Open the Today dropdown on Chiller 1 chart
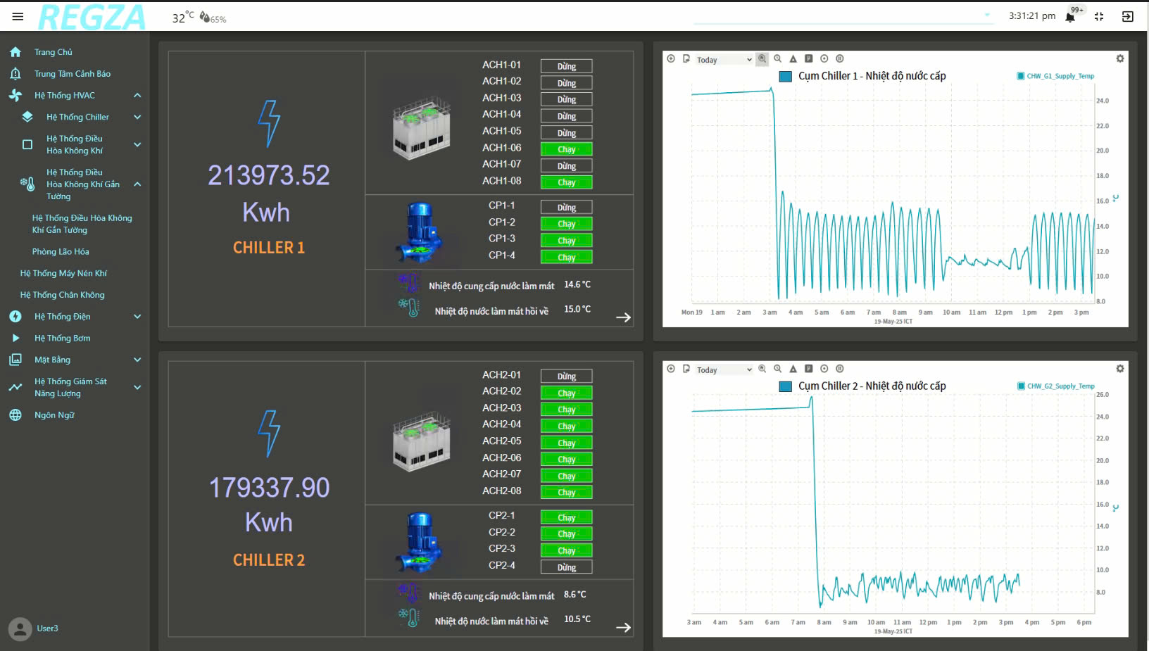 724,60
